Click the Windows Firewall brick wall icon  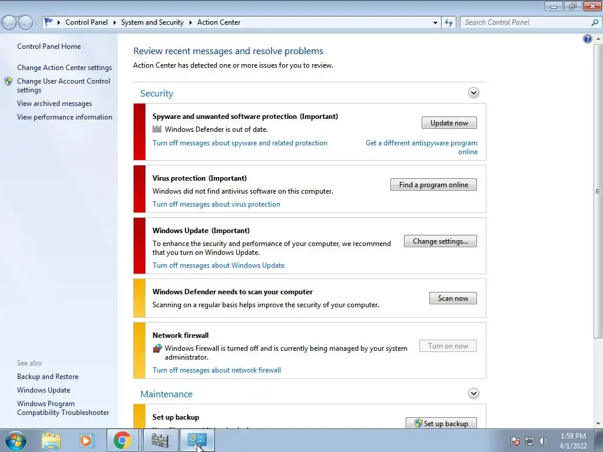(157, 348)
